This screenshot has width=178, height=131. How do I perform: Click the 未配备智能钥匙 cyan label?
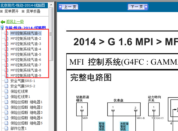[125, 126]
